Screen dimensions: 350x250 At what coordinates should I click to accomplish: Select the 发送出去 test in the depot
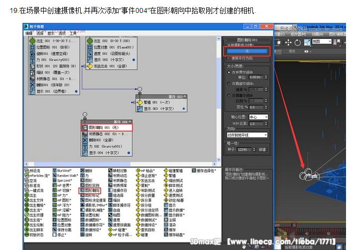[x=145, y=180]
